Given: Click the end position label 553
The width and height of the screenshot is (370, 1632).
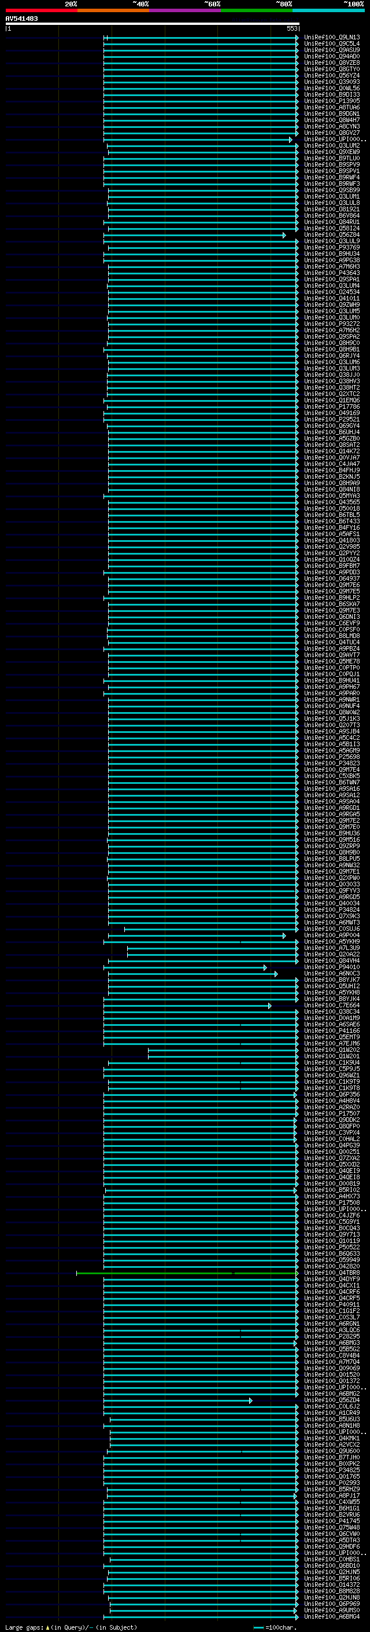Looking at the screenshot, I should (x=291, y=28).
